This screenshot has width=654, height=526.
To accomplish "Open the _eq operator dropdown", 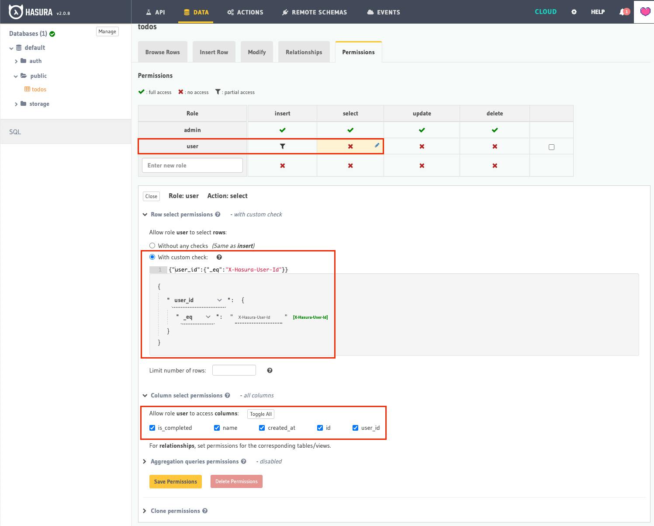I will 197,317.
